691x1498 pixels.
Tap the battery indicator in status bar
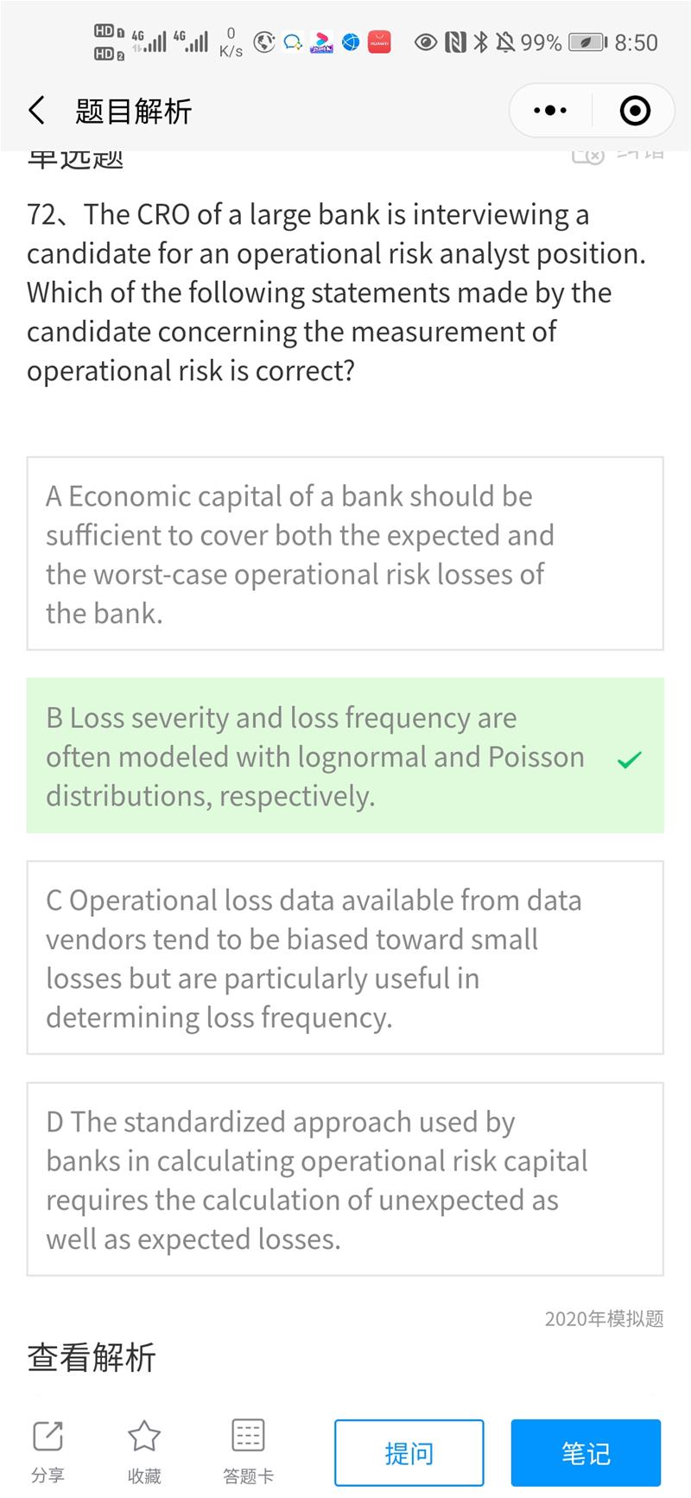point(587,42)
